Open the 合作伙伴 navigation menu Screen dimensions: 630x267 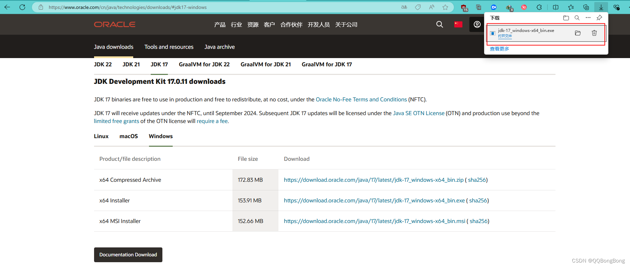(x=291, y=25)
